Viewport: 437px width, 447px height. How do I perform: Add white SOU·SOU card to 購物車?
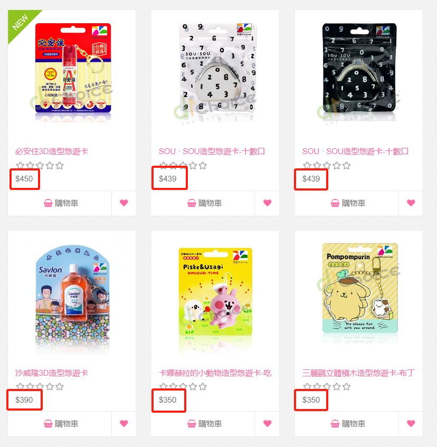coord(203,203)
